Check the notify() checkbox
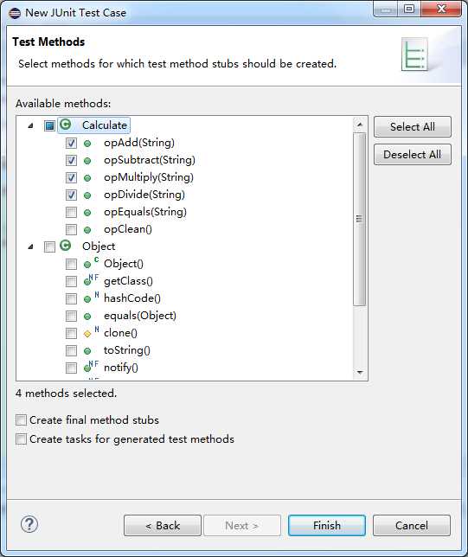Screen dimensions: 468x557 tap(71, 368)
